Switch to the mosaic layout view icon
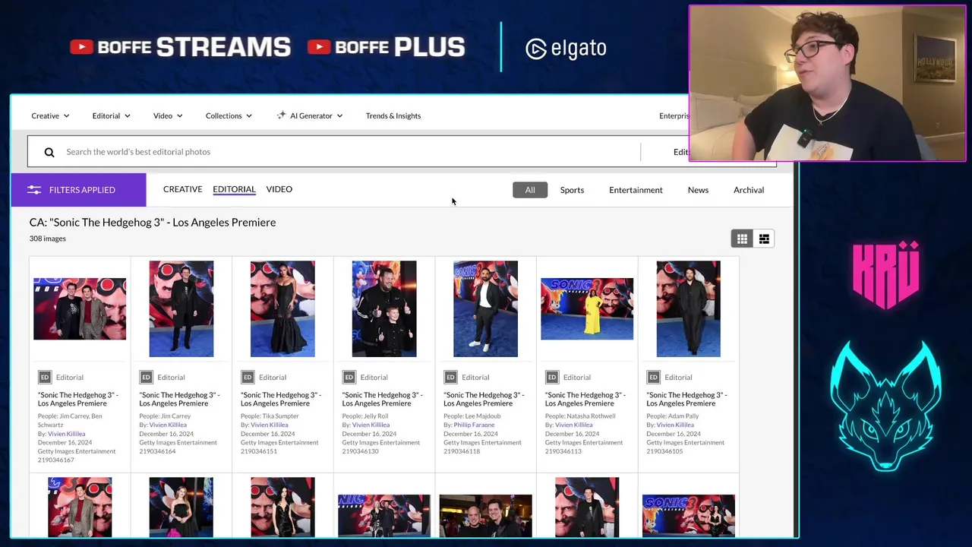972x547 pixels. point(764,239)
